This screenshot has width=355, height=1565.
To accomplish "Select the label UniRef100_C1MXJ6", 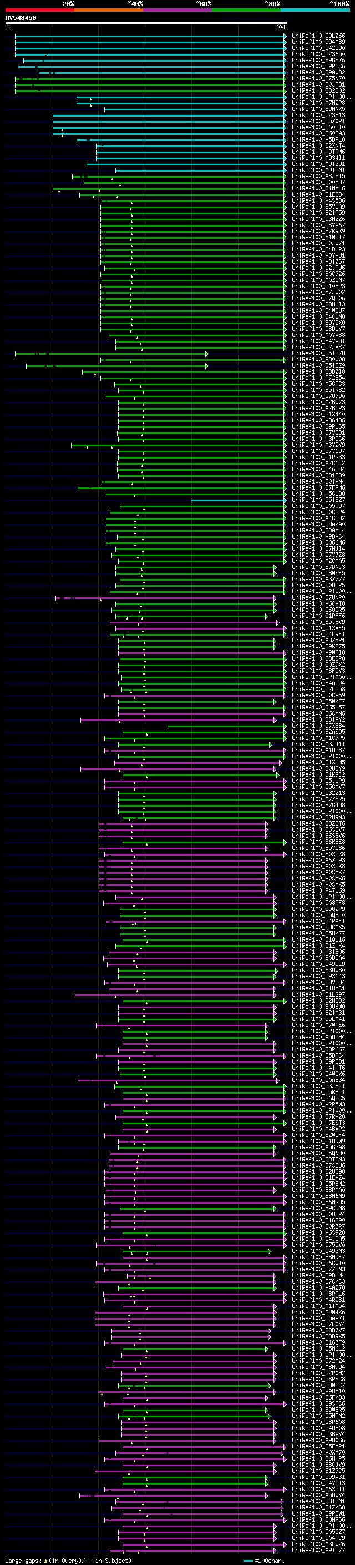I will pyautogui.click(x=318, y=188).
